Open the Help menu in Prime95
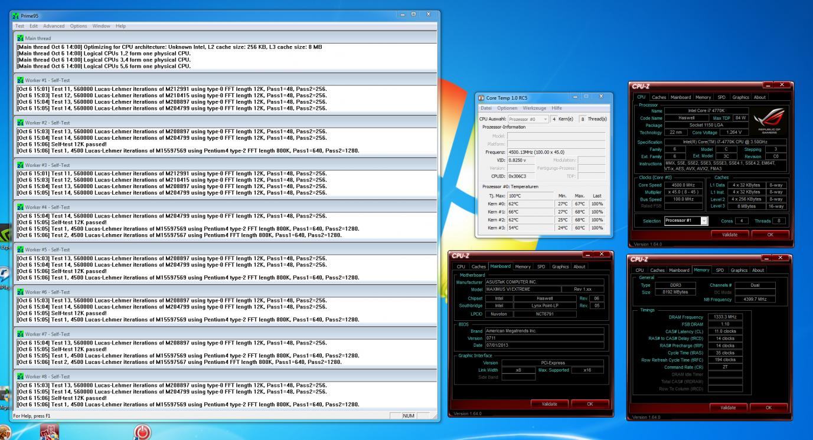 tap(120, 26)
